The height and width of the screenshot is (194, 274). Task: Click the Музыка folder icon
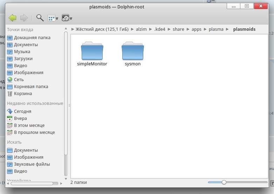coord(10,52)
